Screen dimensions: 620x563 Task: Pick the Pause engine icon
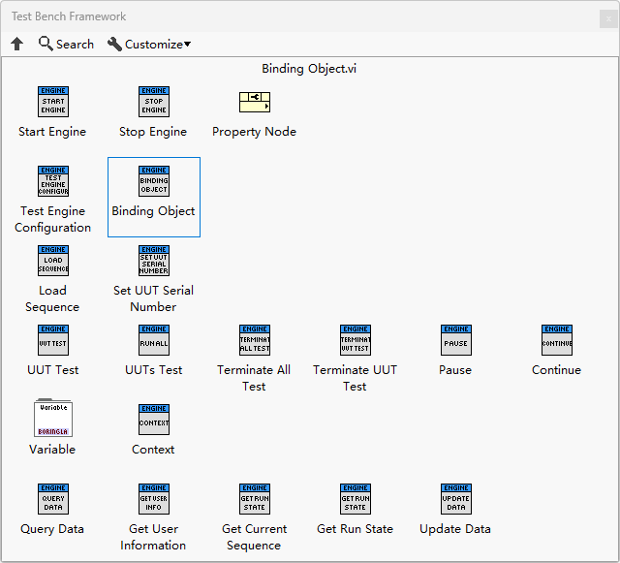[x=455, y=340]
